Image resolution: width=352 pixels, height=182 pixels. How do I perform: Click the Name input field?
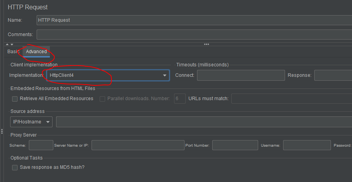coord(194,20)
